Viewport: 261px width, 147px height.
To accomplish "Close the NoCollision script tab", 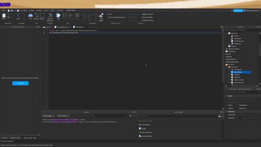I will click(x=85, y=27).
